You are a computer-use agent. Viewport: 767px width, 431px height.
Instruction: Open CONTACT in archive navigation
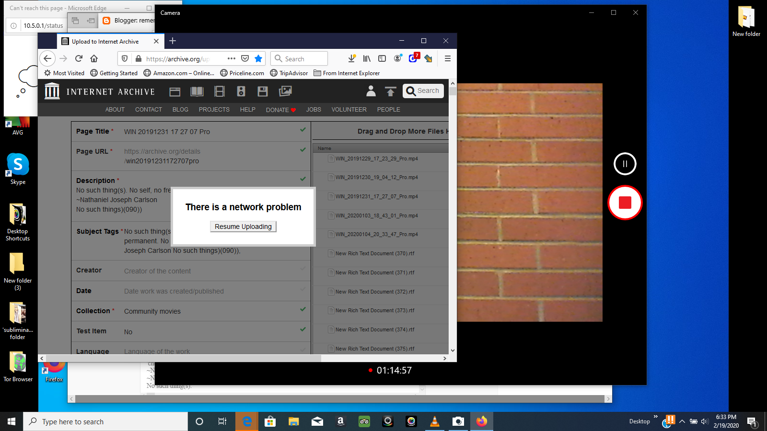click(149, 110)
